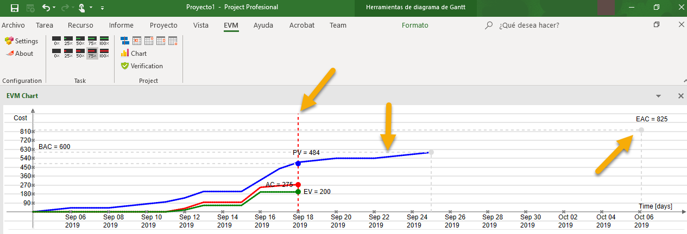Click the gray BAC endpoint of the blue line
The image size is (687, 234).
point(431,152)
